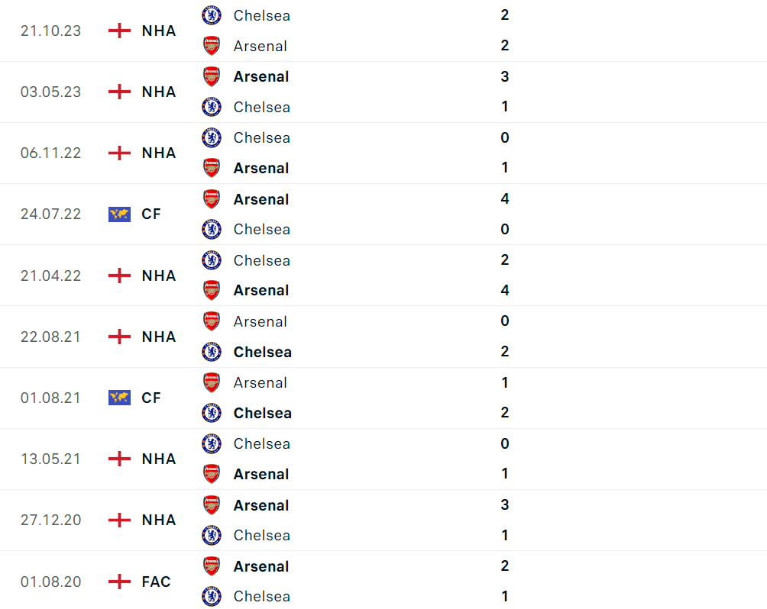Click the England flag beside the 21.10.23 match
Image resolution: width=767 pixels, height=609 pixels.
click(x=119, y=31)
